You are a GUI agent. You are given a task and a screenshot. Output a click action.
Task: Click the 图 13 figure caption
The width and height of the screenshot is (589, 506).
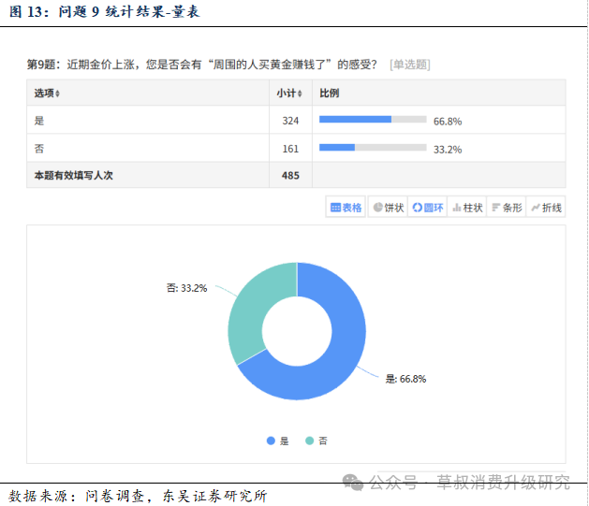pos(105,12)
